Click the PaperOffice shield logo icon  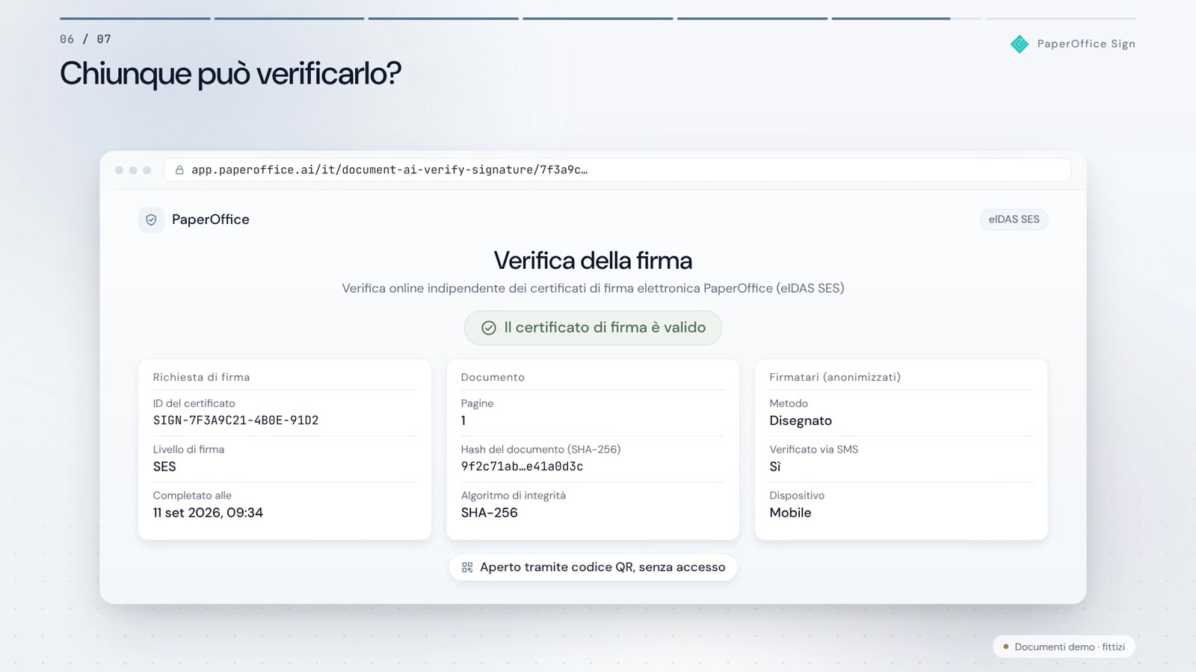(x=151, y=220)
